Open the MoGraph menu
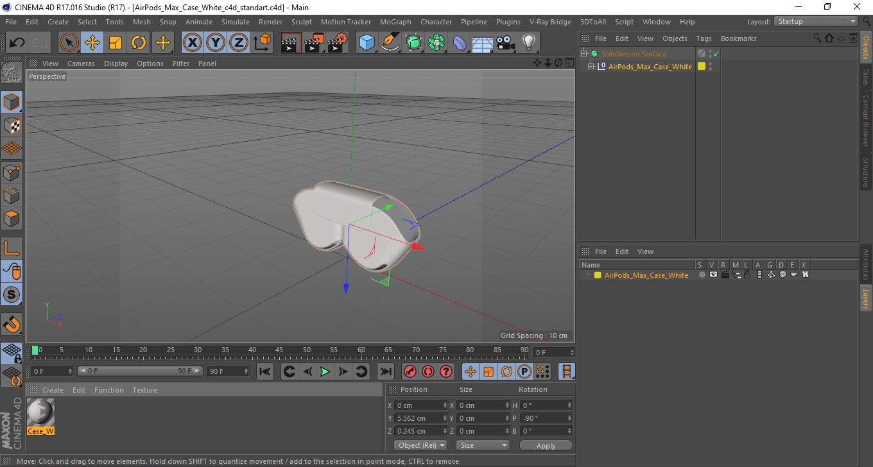 pyautogui.click(x=395, y=22)
